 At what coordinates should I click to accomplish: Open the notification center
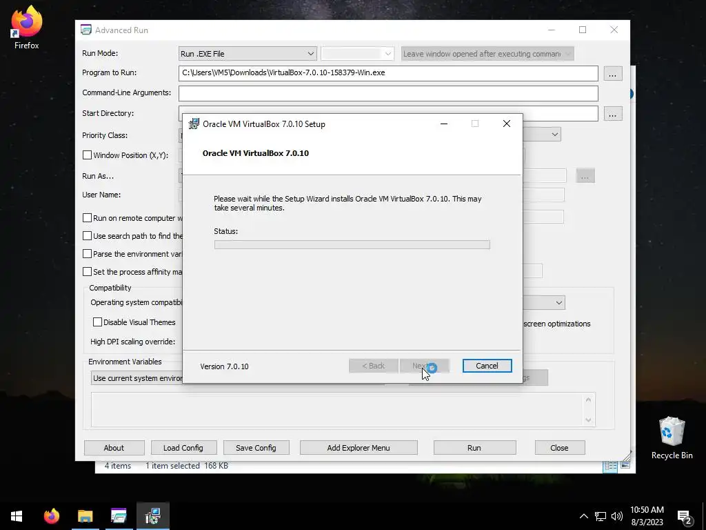tap(685, 517)
